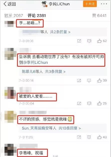Switch to 转发 2067 tab
This screenshot has height=157, width=111.
pos(14,15)
